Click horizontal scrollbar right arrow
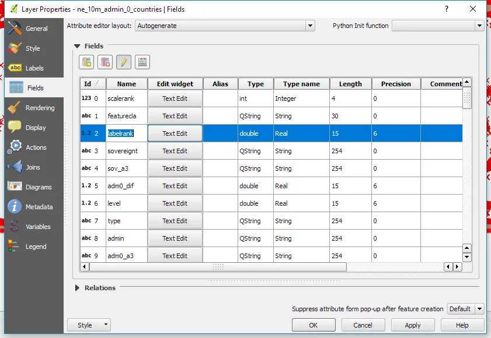The image size is (491, 338). point(458,267)
